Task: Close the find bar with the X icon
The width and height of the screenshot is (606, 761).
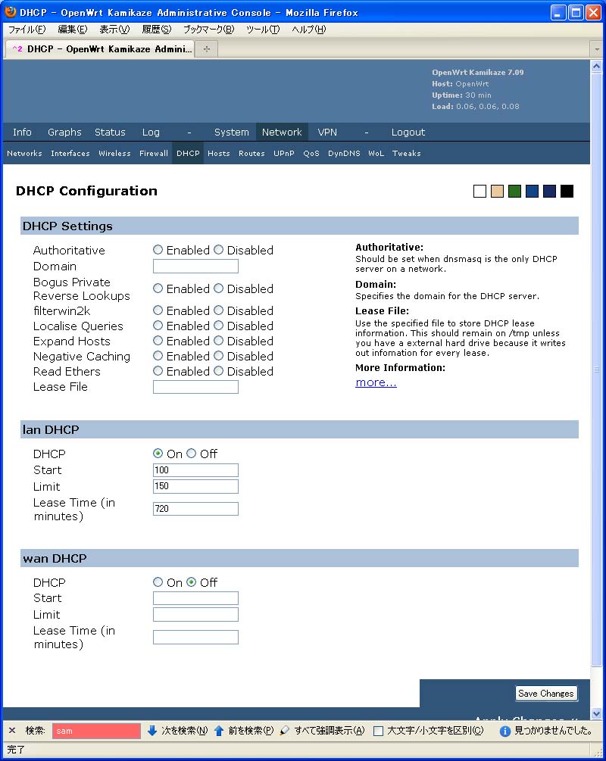Action: pyautogui.click(x=12, y=731)
